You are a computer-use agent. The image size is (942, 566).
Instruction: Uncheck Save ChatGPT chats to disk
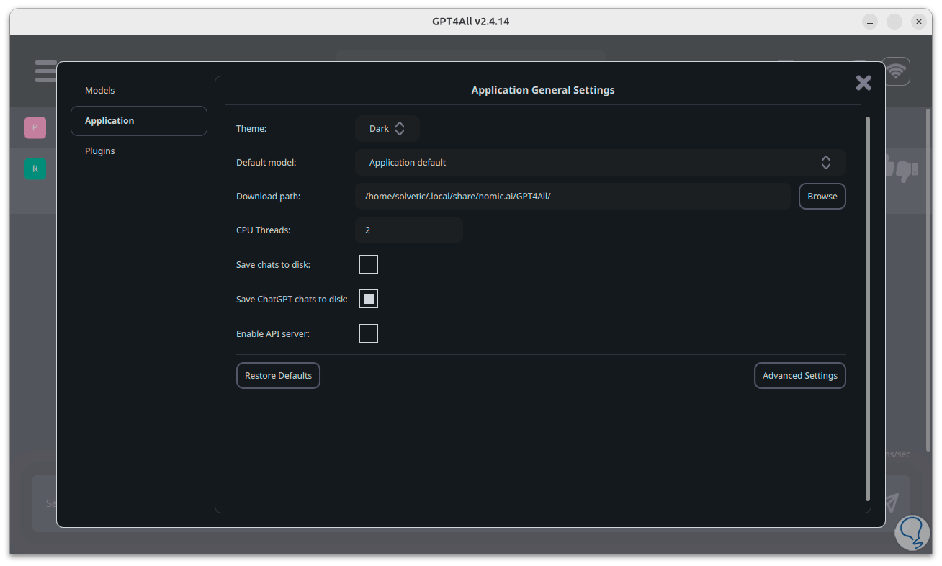pyautogui.click(x=369, y=299)
